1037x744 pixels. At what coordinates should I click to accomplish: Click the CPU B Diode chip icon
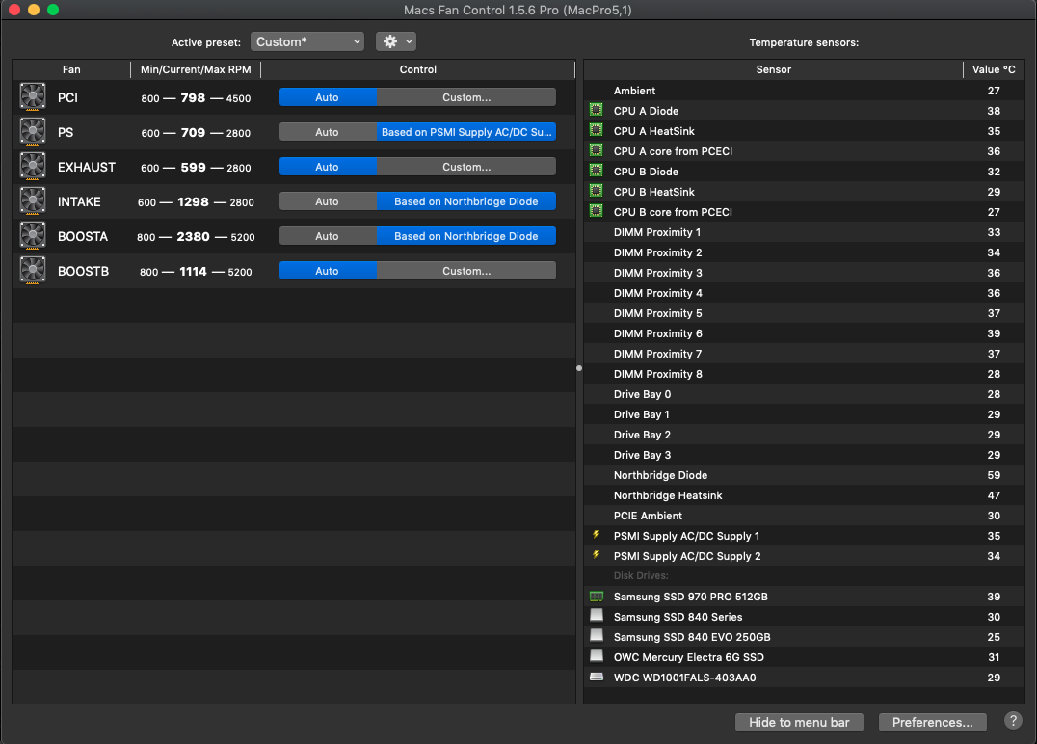pos(596,171)
